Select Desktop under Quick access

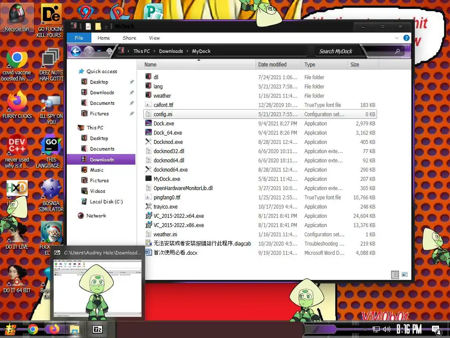[x=99, y=82]
